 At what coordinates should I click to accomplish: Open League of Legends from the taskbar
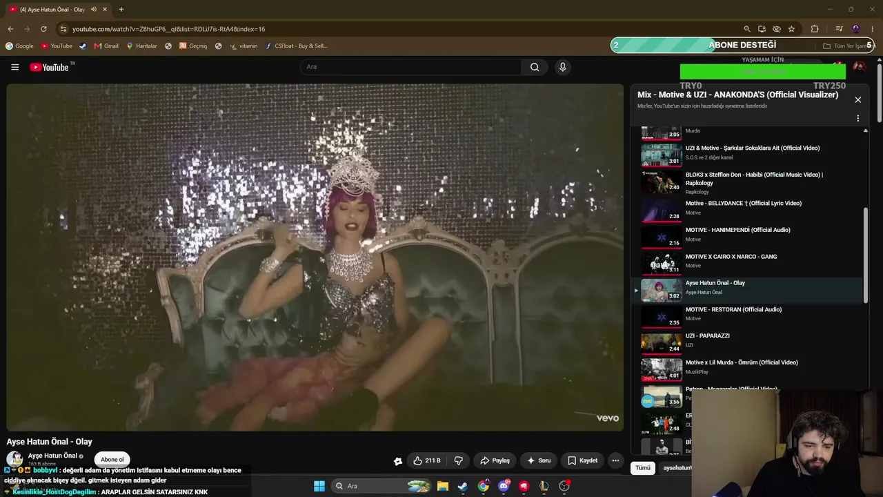pyautogui.click(x=544, y=486)
